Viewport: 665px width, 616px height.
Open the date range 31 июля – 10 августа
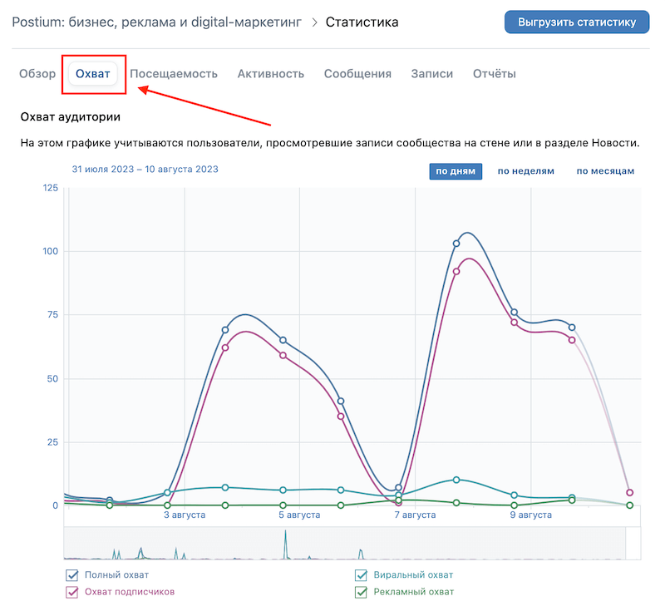pos(145,170)
